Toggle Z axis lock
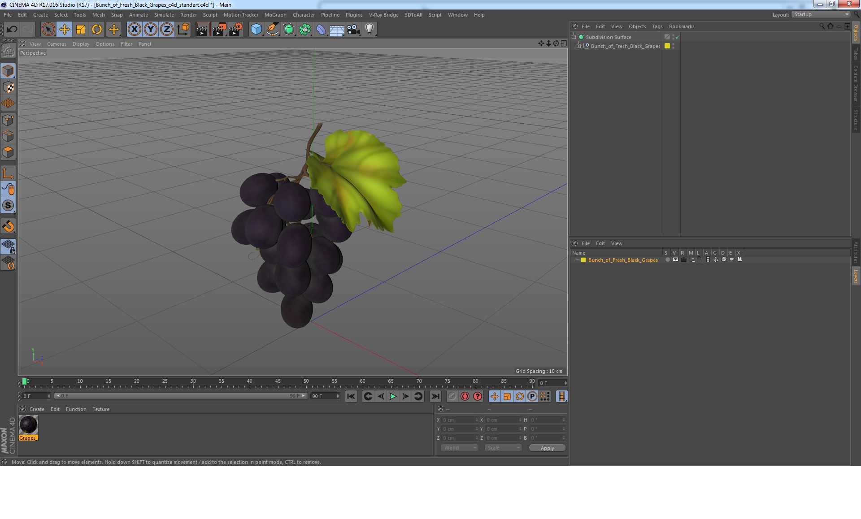This screenshot has height=519, width=861. point(166,30)
